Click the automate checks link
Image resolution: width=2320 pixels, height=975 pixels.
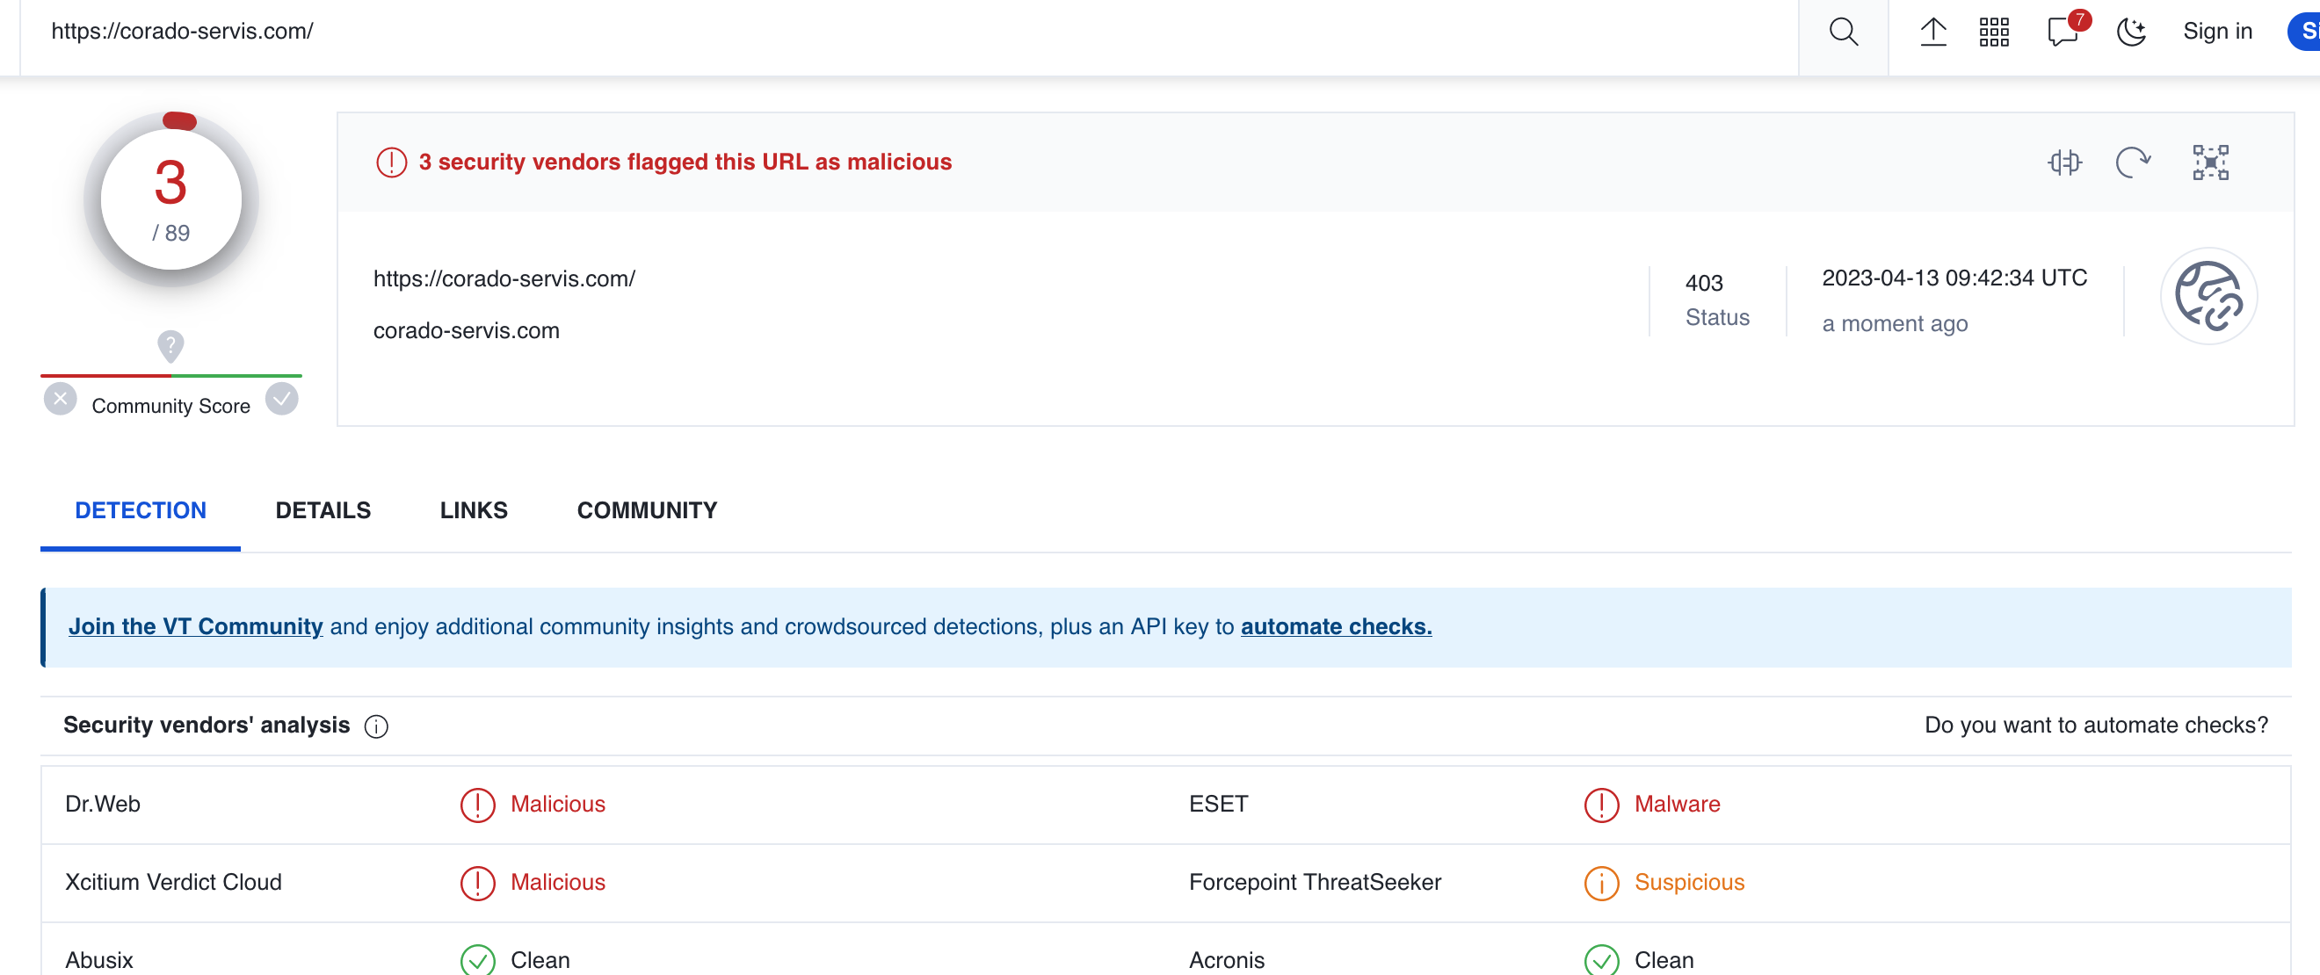pos(1336,626)
